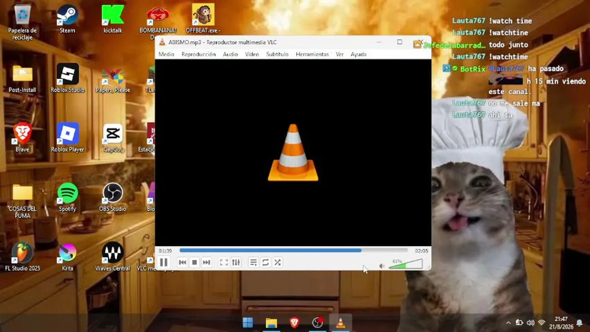590x332 pixels.
Task: Select the Brave browser desktop shortcut
Action: click(x=22, y=138)
